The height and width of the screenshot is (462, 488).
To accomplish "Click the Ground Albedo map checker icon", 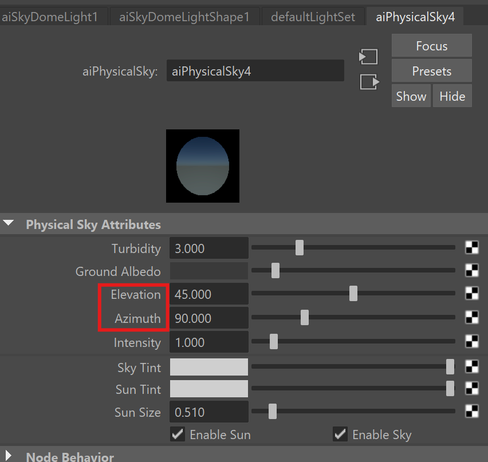I will coord(471,271).
